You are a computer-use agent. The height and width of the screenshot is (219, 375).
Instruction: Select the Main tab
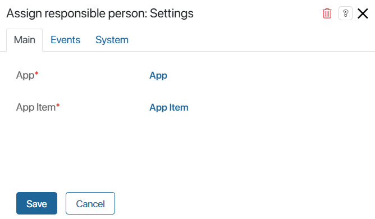pos(25,40)
